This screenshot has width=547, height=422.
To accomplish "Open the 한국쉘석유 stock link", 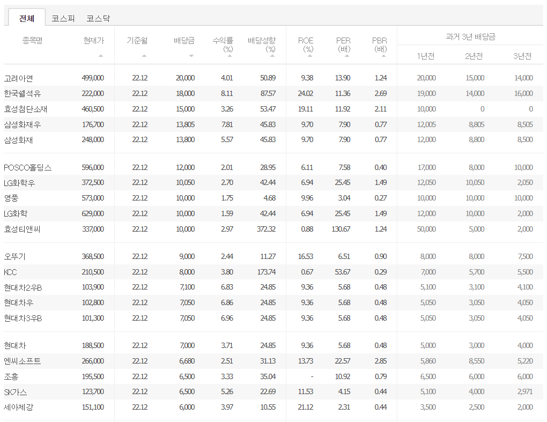I will tap(23, 94).
